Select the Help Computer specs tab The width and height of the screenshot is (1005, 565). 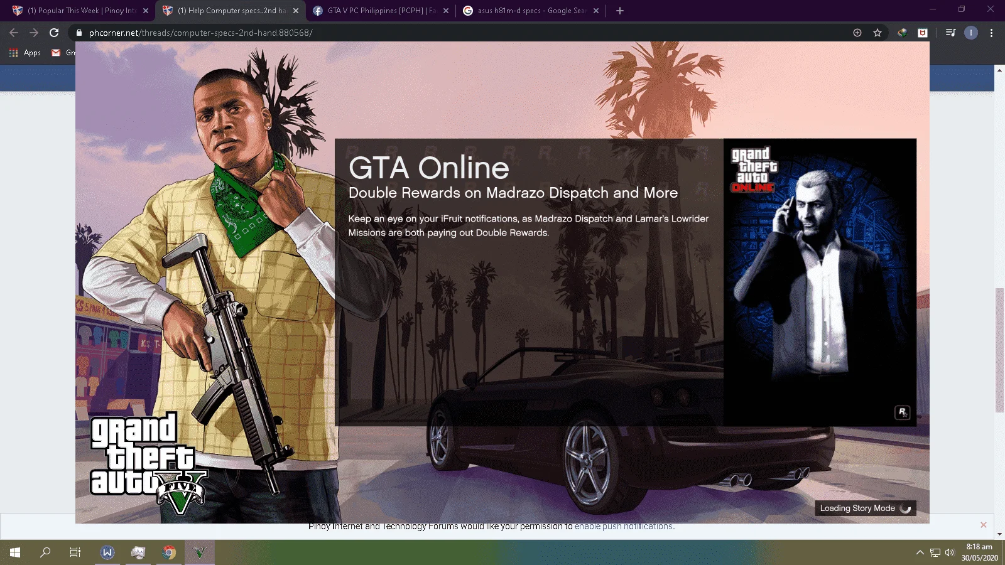[x=231, y=11]
